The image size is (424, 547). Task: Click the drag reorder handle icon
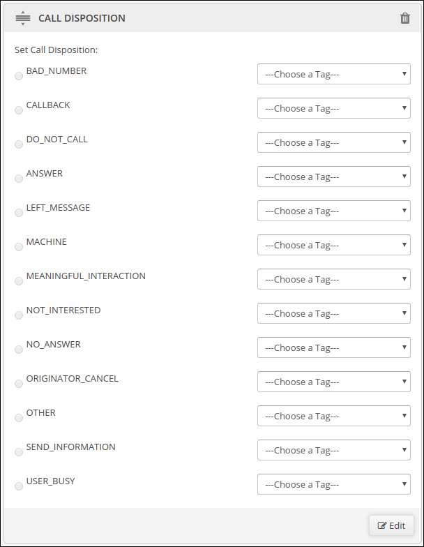[23, 18]
